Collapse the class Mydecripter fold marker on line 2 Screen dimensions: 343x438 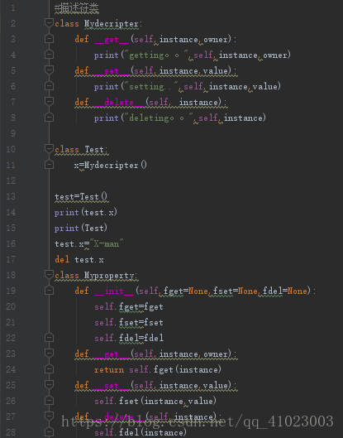point(49,23)
